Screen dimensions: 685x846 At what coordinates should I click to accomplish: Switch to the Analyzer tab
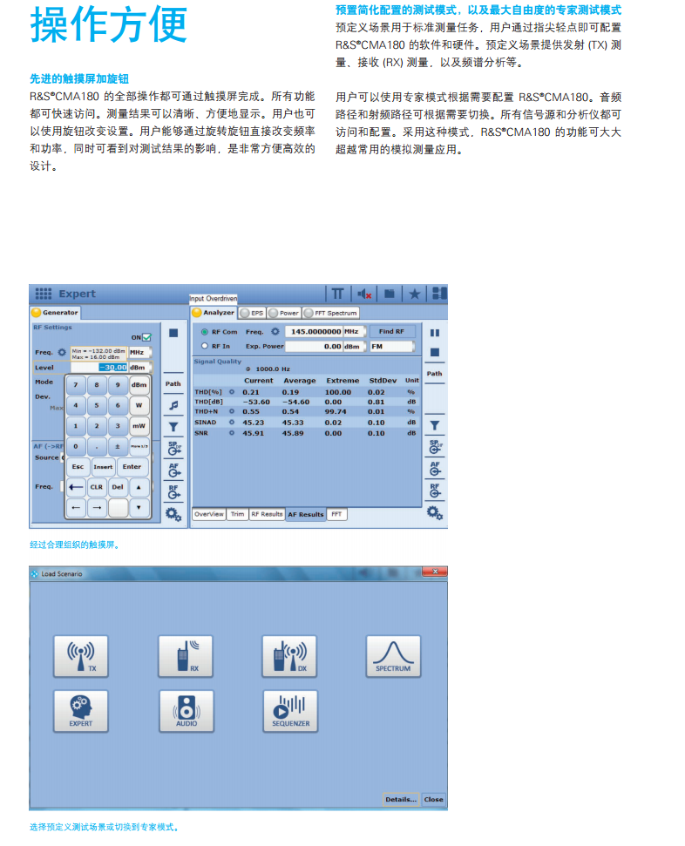point(214,313)
